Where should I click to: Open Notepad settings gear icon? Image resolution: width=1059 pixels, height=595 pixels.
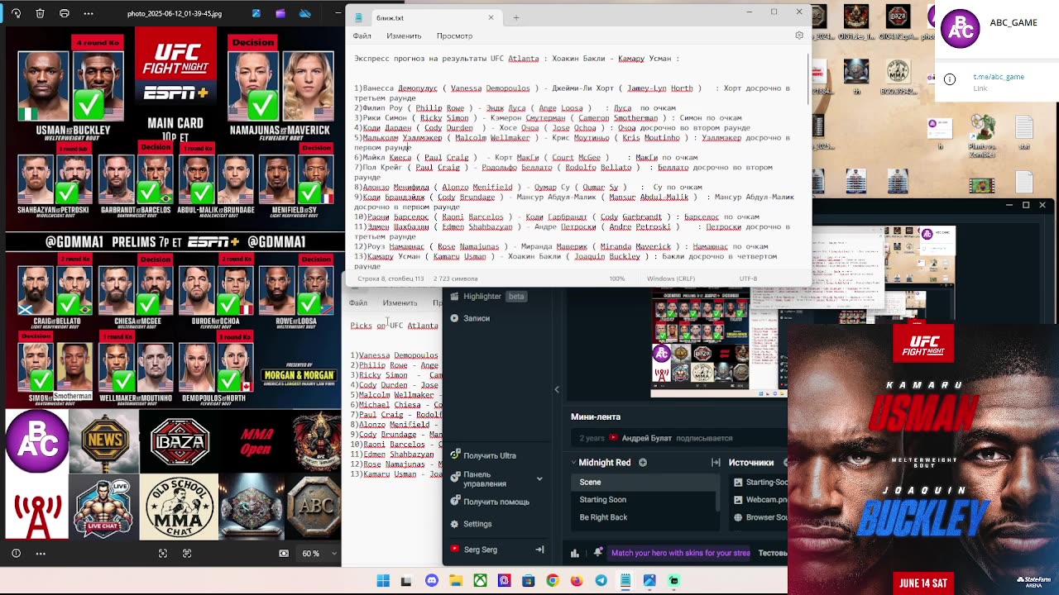798,36
